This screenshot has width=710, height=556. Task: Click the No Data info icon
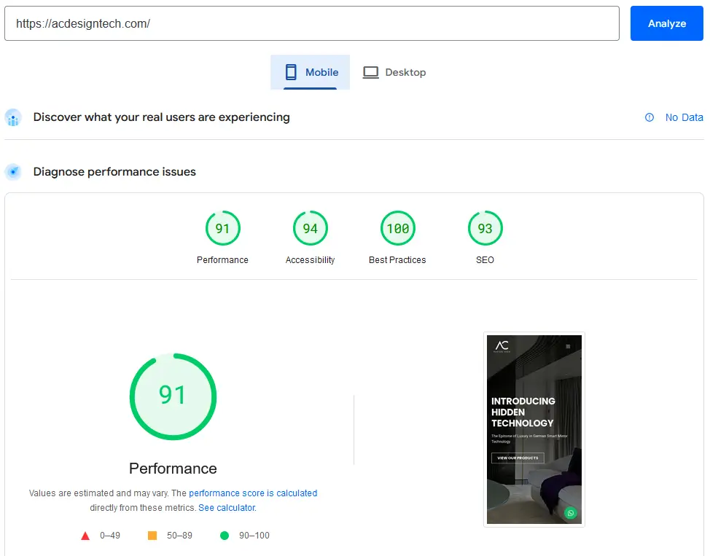pos(649,117)
